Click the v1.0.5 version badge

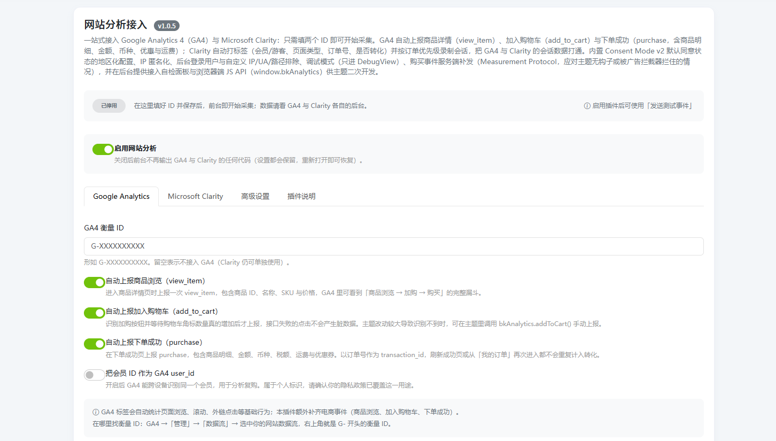pos(167,26)
